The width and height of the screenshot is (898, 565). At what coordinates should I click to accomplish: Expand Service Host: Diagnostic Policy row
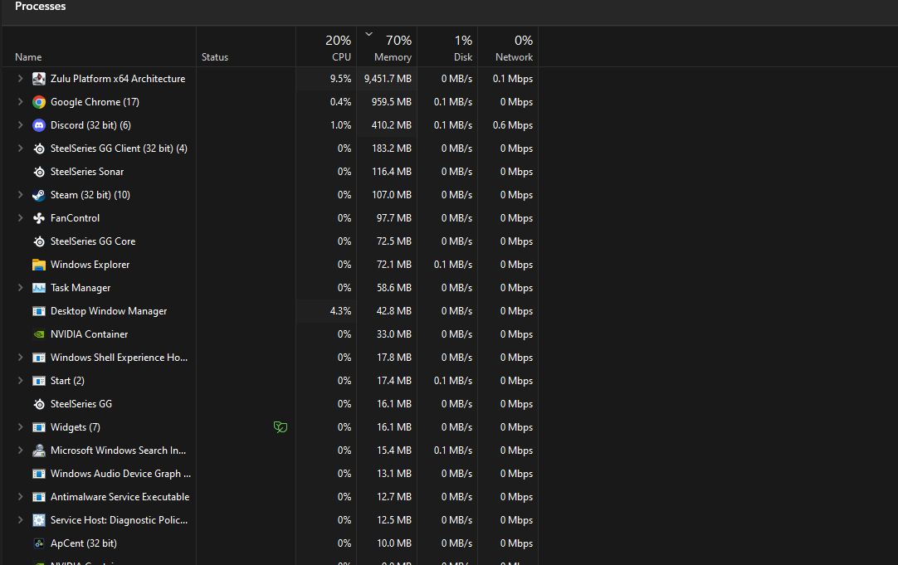tap(20, 520)
